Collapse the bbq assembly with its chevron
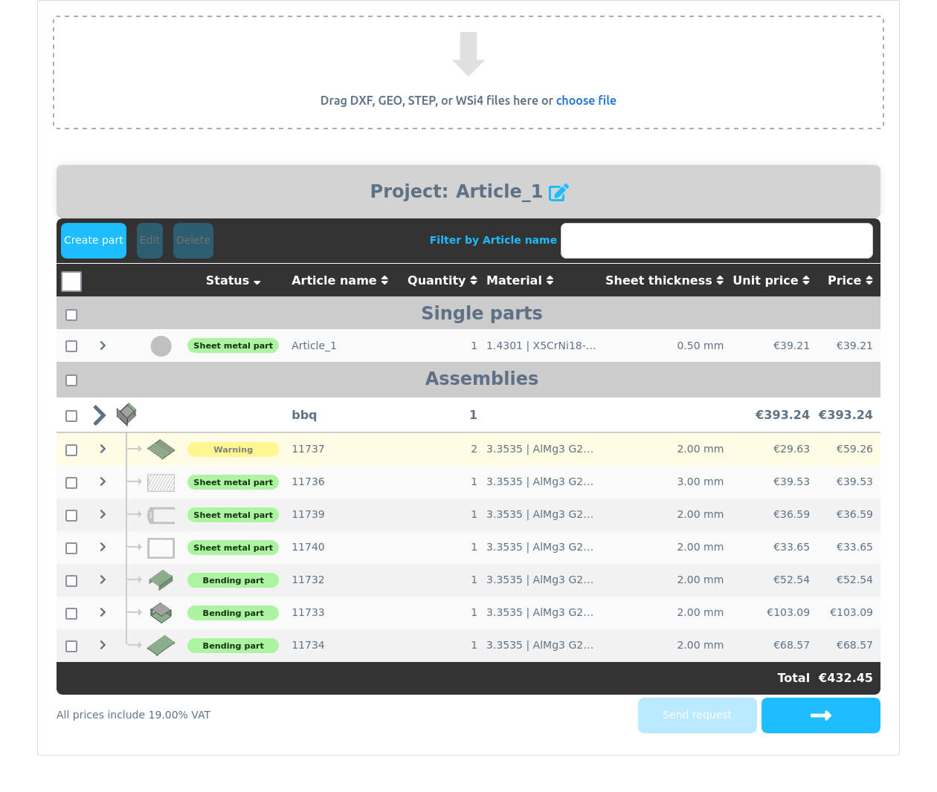This screenshot has height=792, width=937. click(x=99, y=415)
